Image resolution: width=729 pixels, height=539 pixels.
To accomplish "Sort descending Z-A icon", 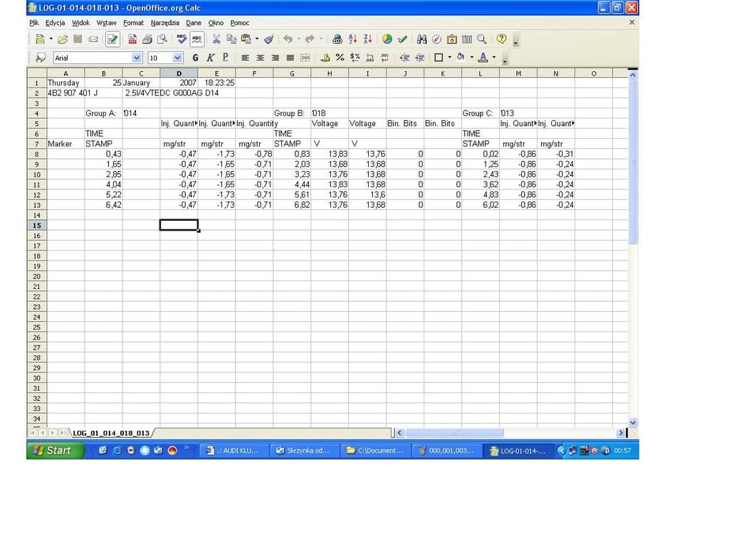I will point(368,39).
